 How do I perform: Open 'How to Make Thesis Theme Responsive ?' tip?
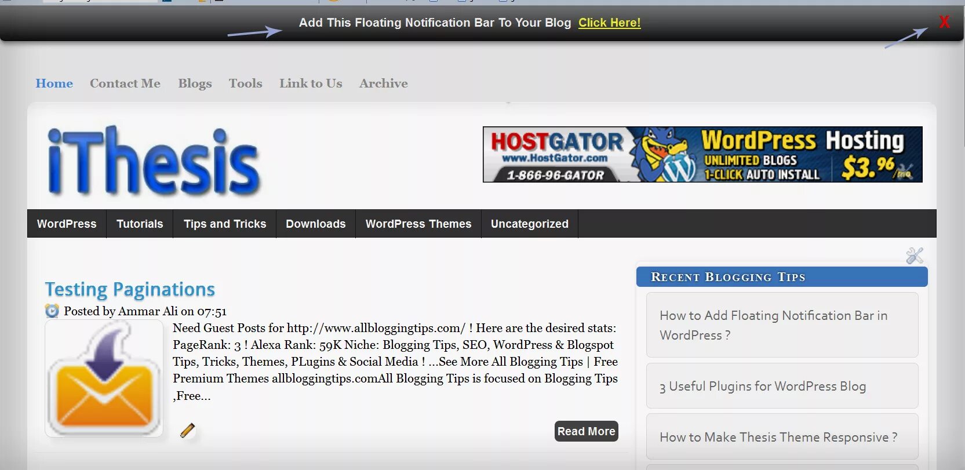(782, 437)
